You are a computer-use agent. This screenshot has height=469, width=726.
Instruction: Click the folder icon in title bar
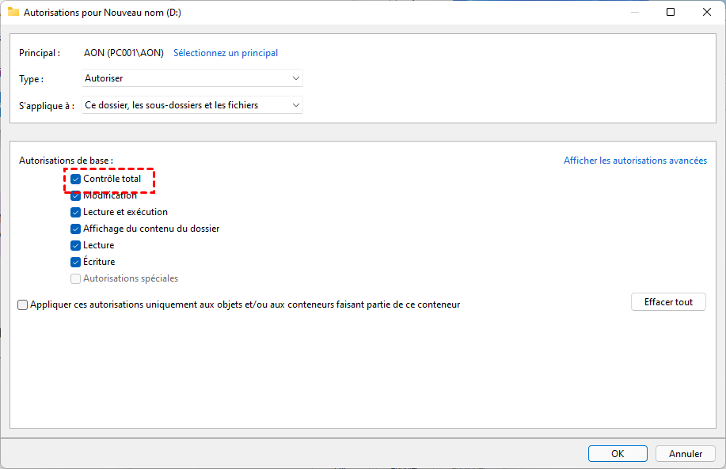click(x=13, y=12)
